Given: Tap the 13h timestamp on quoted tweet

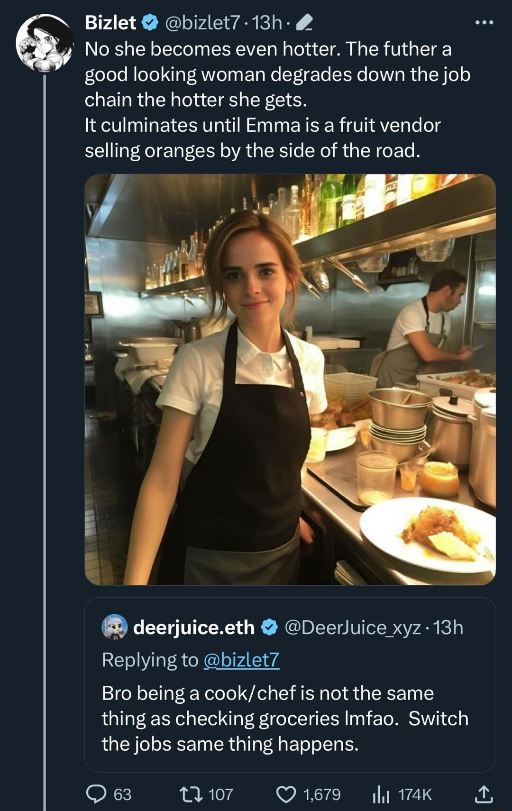Looking at the screenshot, I should tap(448, 627).
